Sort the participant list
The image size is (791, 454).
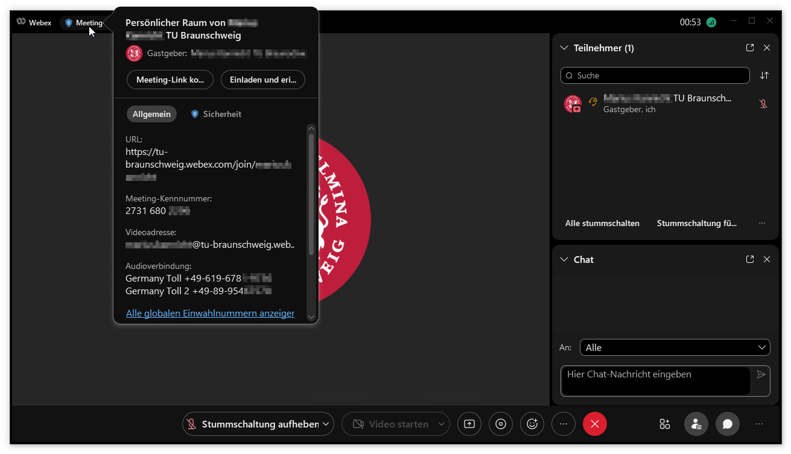point(764,75)
